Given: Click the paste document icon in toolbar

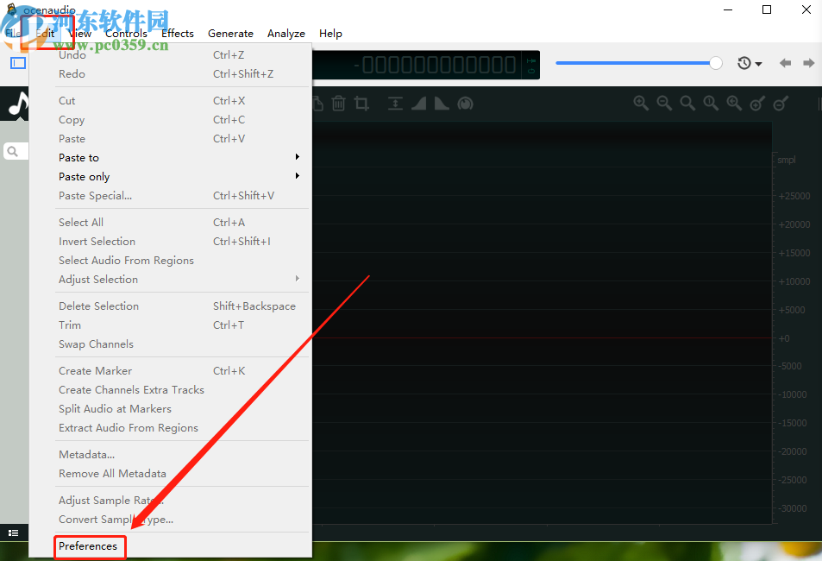Looking at the screenshot, I should [317, 104].
